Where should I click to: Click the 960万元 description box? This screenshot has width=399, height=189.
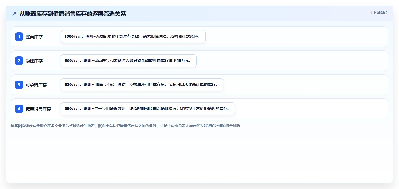(x=129, y=61)
